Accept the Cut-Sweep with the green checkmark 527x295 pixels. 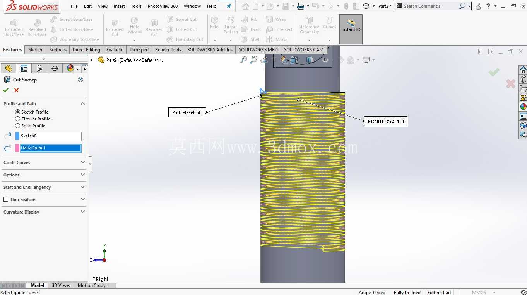point(6,90)
